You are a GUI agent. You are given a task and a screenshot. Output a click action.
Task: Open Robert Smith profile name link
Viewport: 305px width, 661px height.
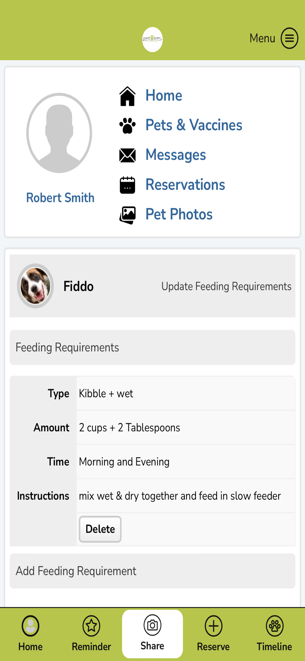(x=60, y=198)
